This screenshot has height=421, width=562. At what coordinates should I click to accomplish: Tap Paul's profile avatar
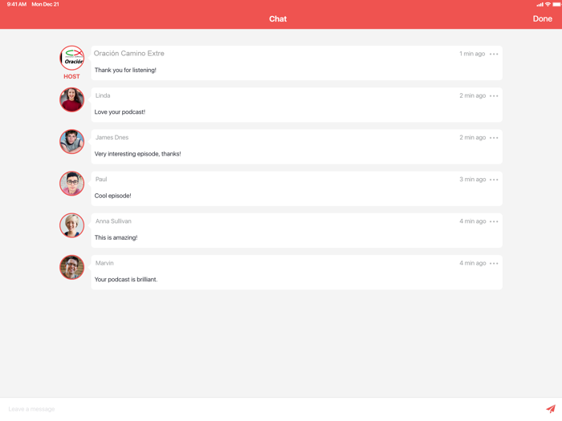(x=71, y=184)
